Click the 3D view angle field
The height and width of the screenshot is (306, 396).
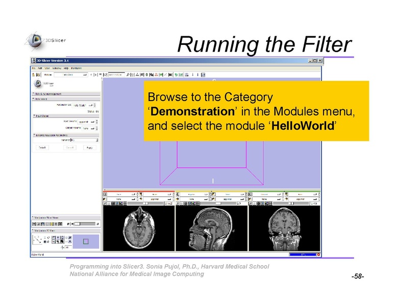[x=67, y=247]
